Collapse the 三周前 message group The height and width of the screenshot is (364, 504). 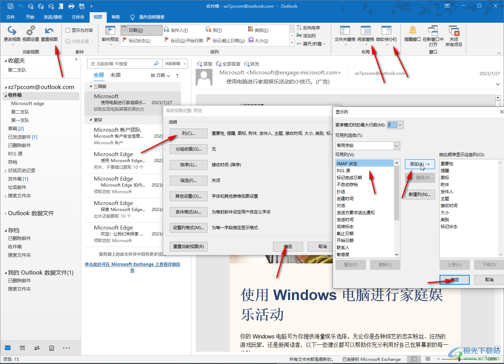91,86
